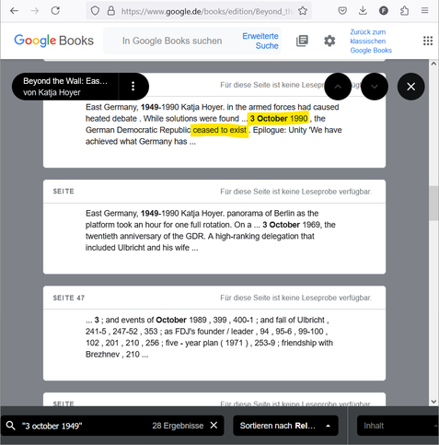Click the search magnifier icon in bottom bar

pyautogui.click(x=10, y=426)
